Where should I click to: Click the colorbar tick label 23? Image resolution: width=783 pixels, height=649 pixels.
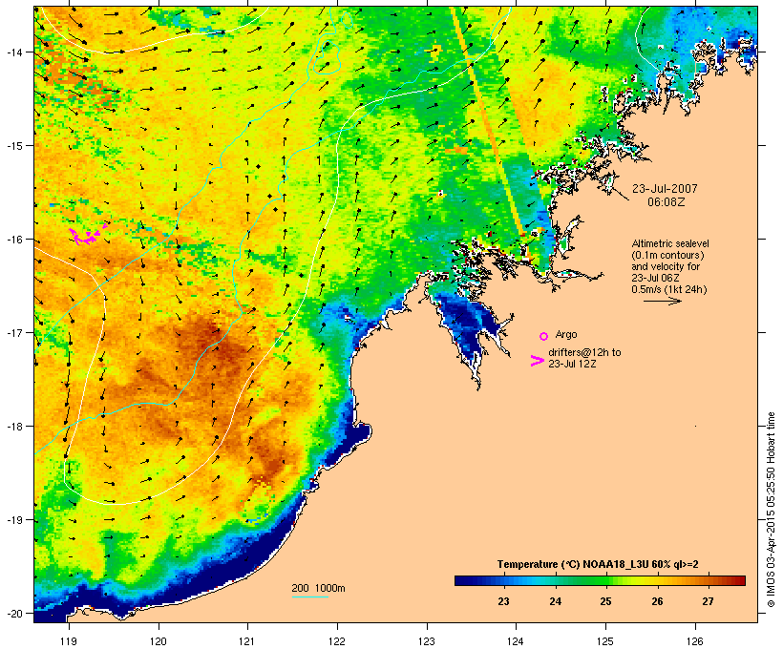pyautogui.click(x=503, y=601)
